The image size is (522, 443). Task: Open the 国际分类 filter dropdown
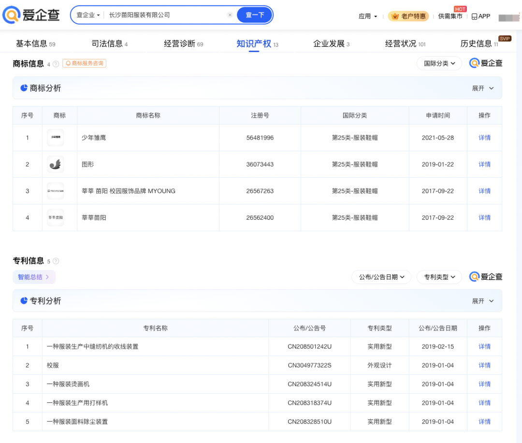pos(439,63)
